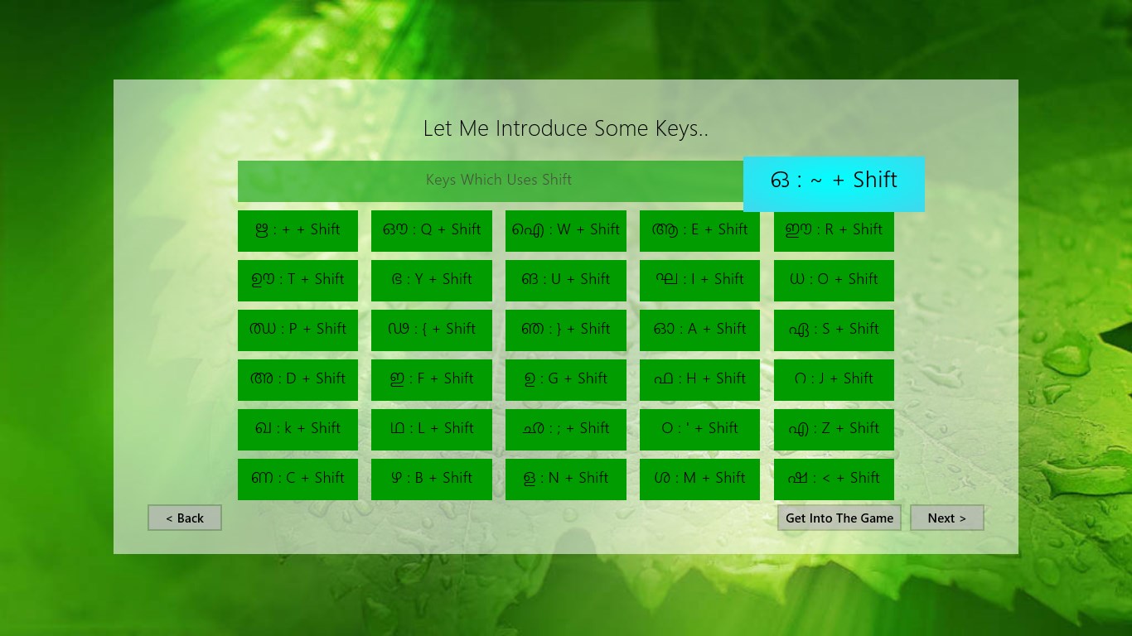Choose the E + Shift key tile

point(699,230)
